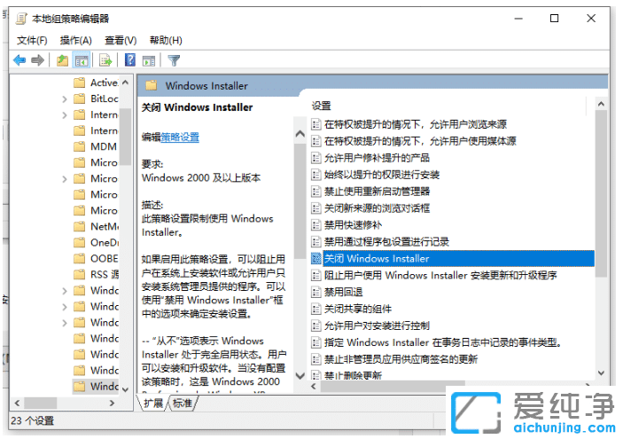Expand the first Intern tree node

pos(65,115)
